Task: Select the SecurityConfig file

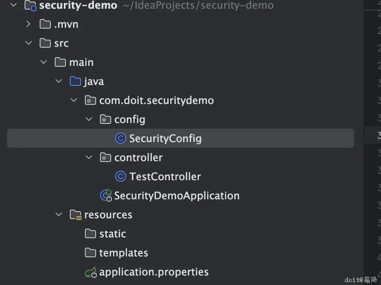Action: [x=165, y=139]
